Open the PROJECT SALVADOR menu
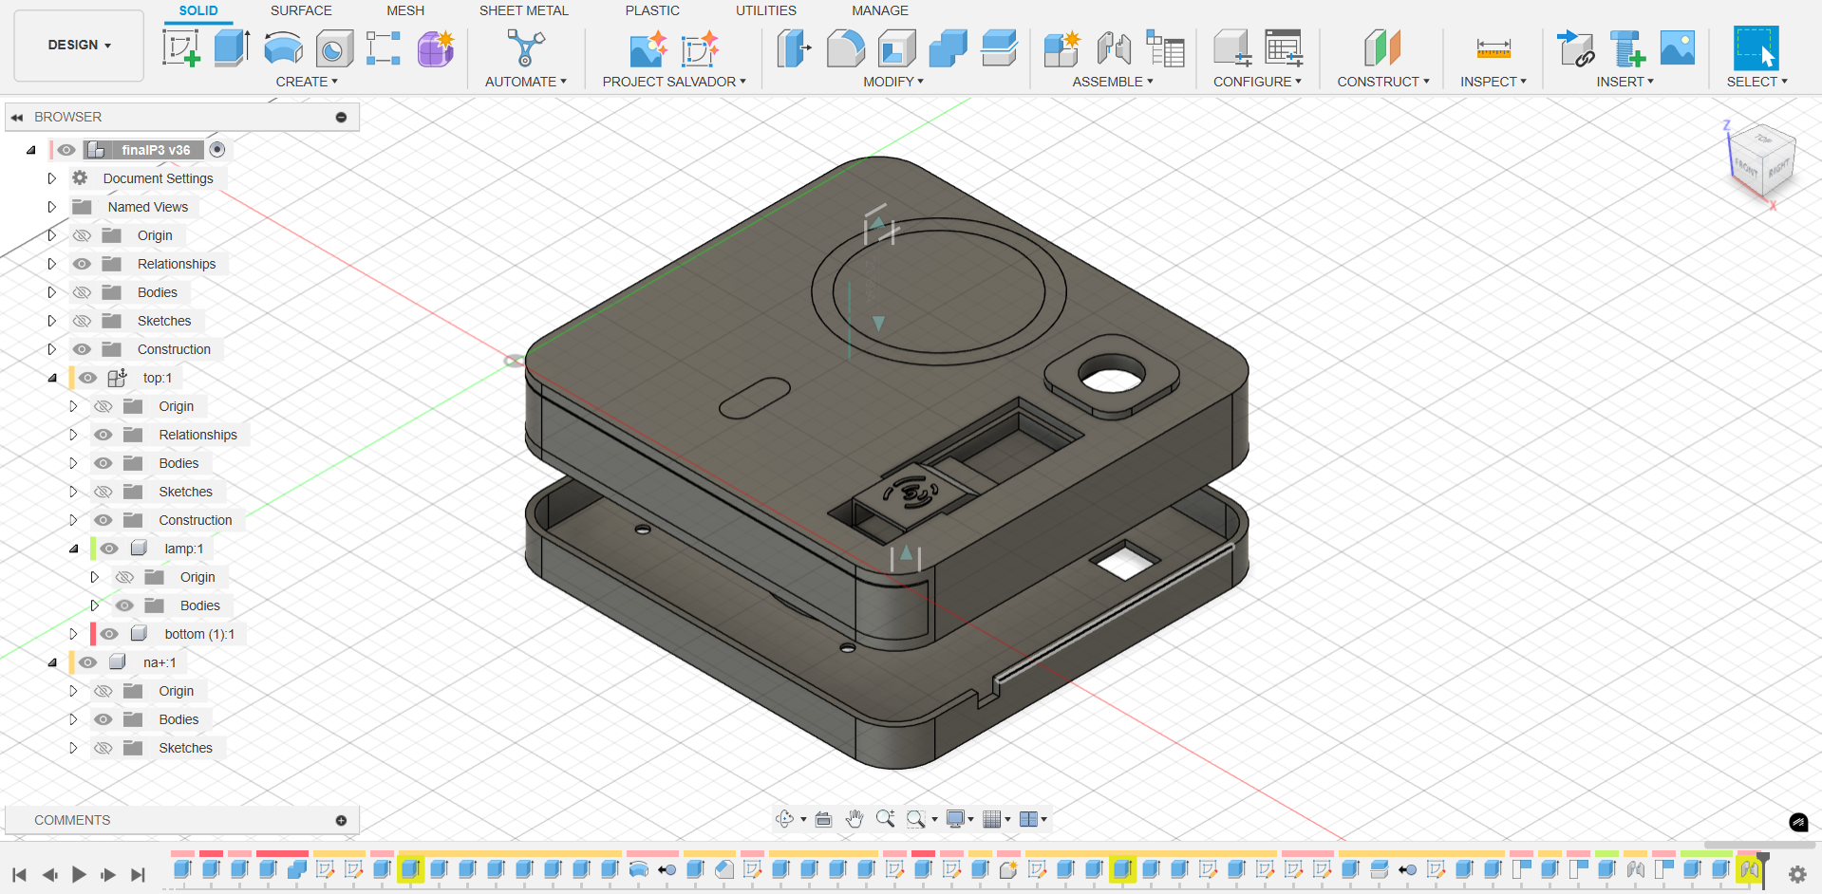This screenshot has width=1822, height=894. point(674,82)
